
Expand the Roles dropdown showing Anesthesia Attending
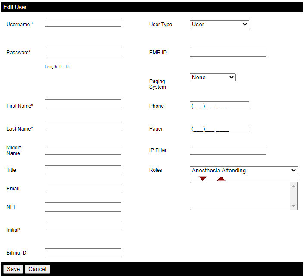(244, 170)
